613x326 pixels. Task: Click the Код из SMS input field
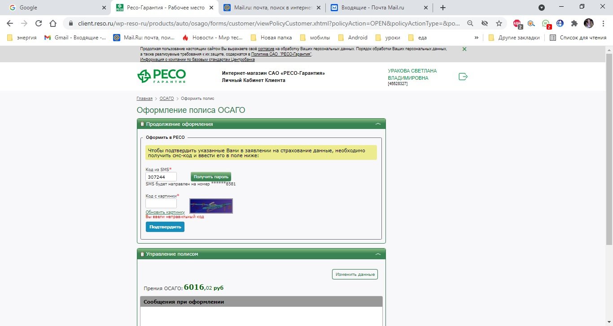tap(161, 177)
